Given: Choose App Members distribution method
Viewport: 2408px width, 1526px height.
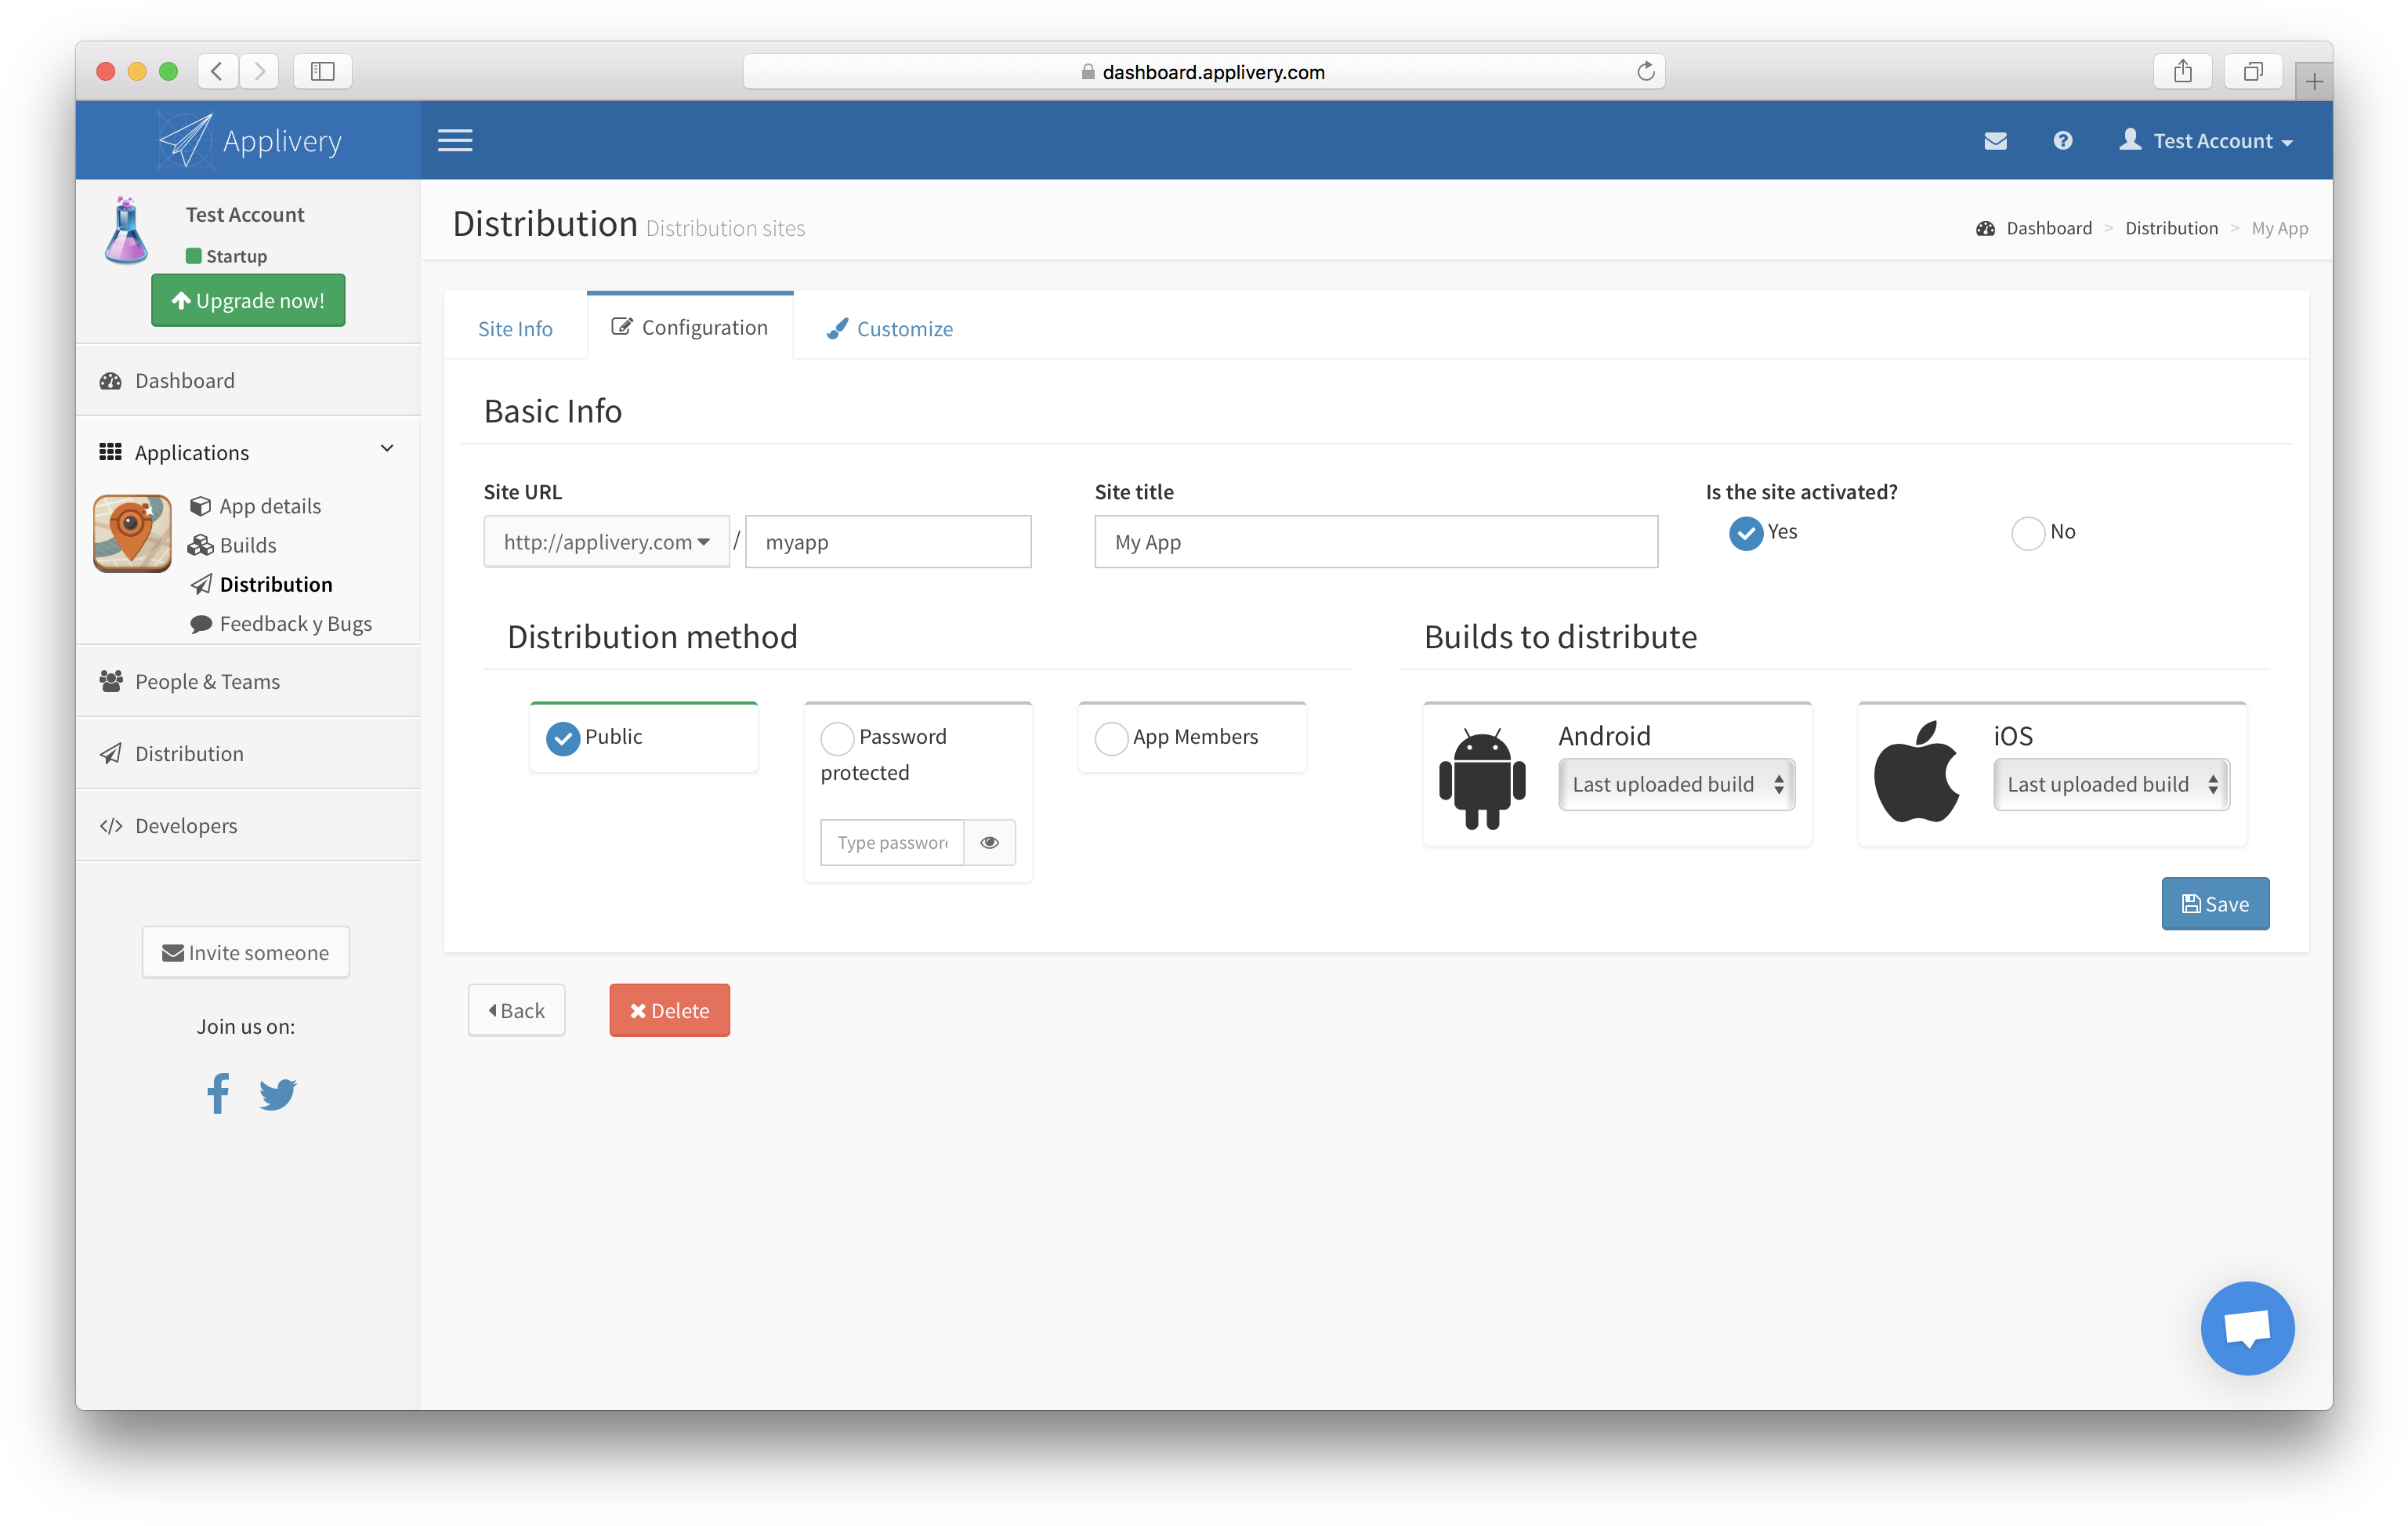Looking at the screenshot, I should pyautogui.click(x=1111, y=739).
